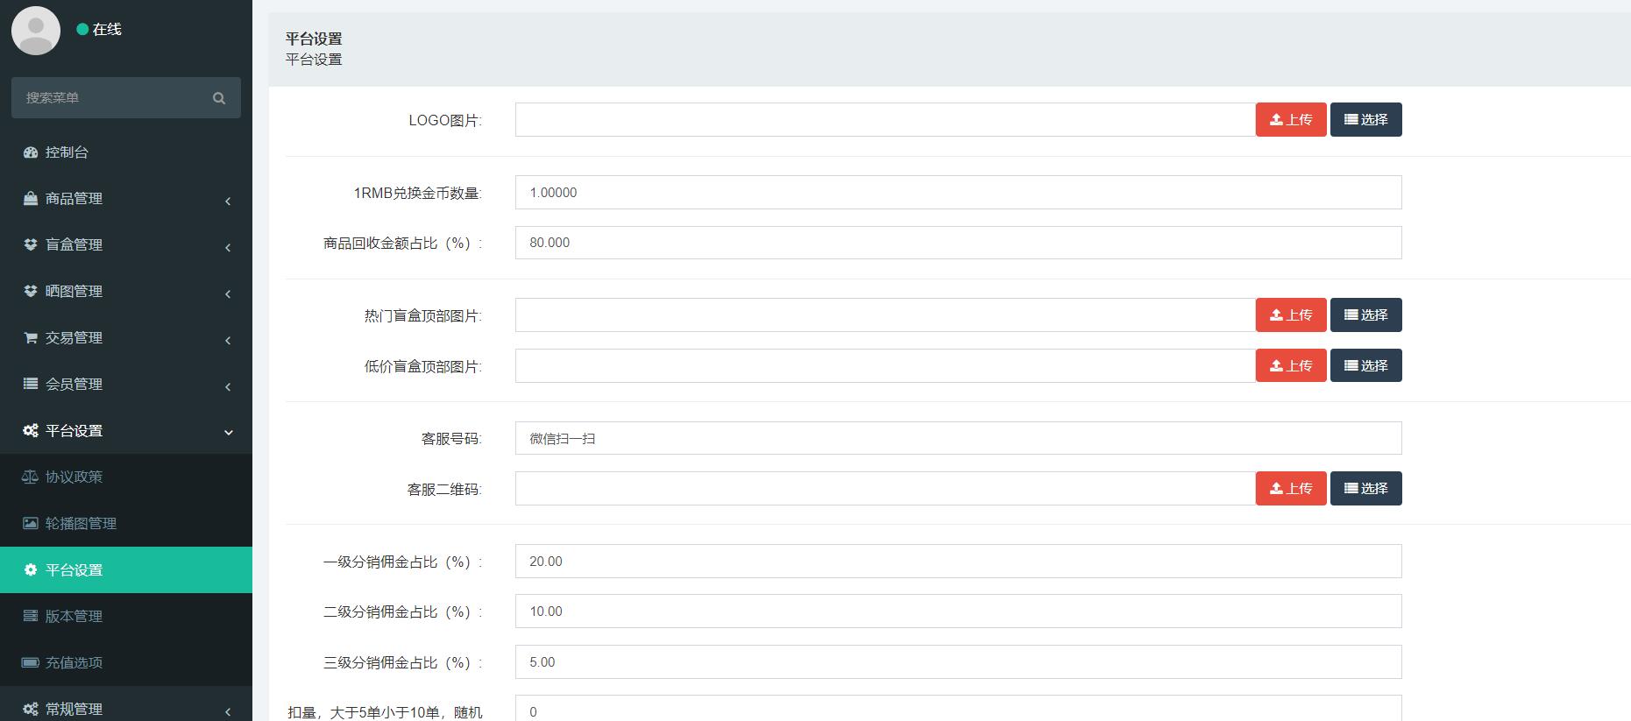This screenshot has height=721, width=1631.
Task: Click the 协议政策 scale icon
Action: tap(31, 477)
